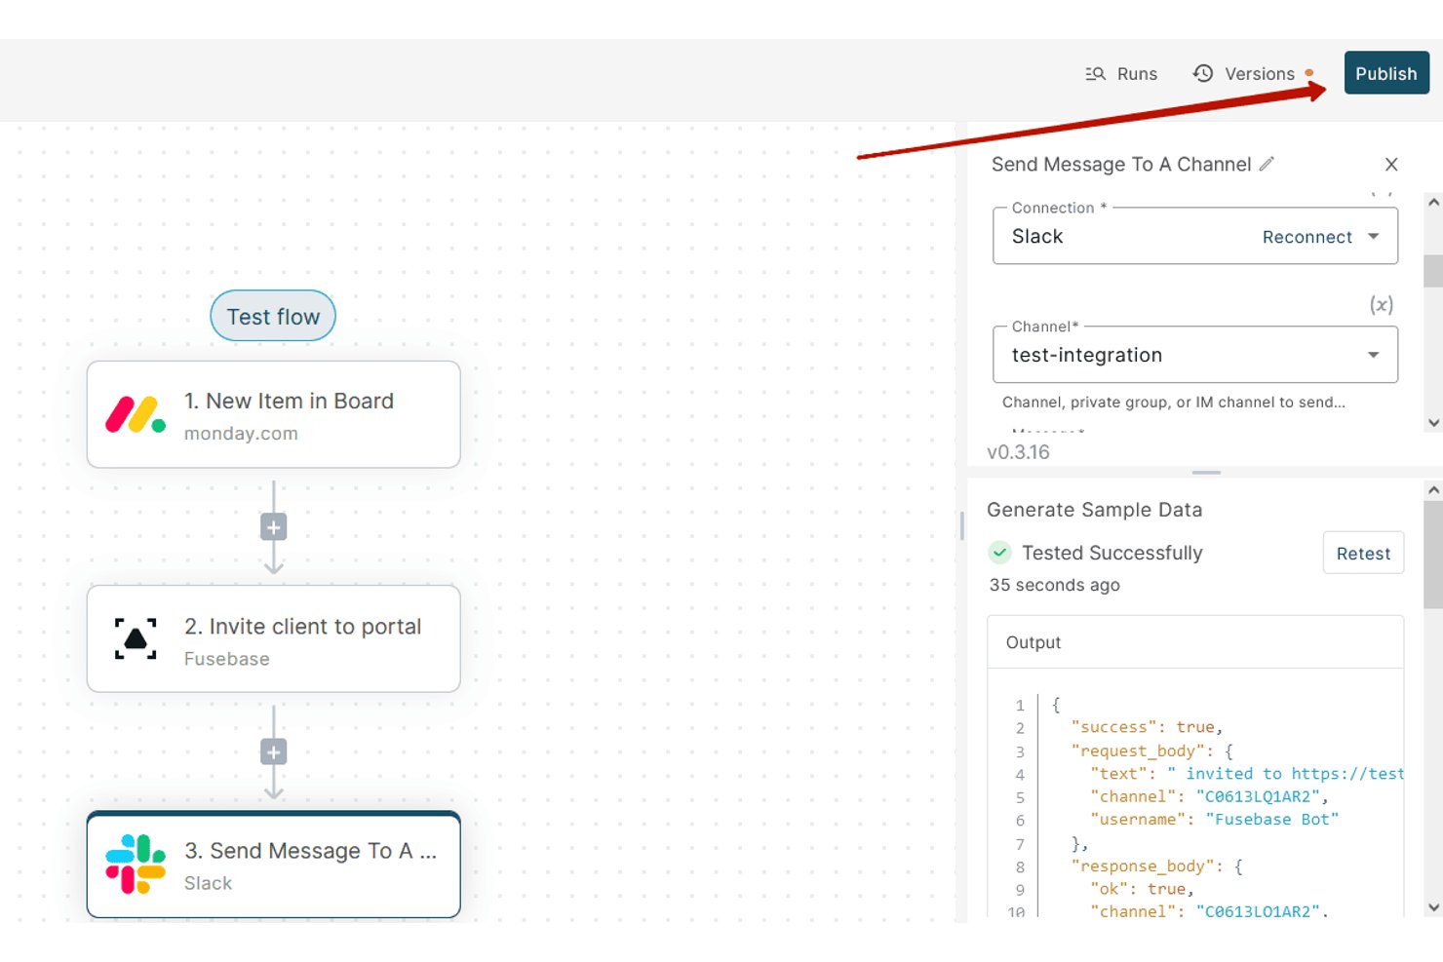
Task: Click the sample data scroll-up arrow
Action: click(x=1433, y=490)
